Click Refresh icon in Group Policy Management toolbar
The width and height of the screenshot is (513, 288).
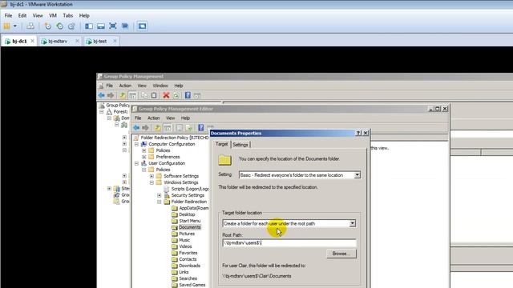point(176,95)
